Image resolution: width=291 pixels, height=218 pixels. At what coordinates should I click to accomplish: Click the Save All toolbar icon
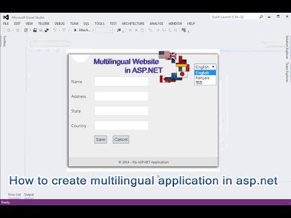[x=47, y=30]
